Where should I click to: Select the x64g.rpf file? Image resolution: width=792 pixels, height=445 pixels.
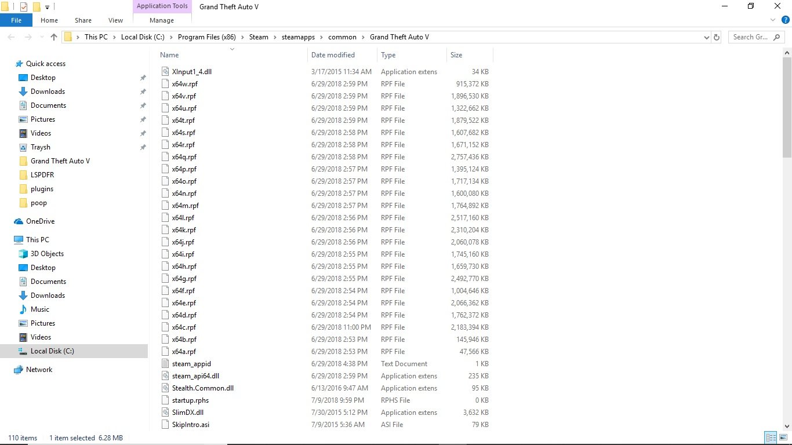point(184,279)
